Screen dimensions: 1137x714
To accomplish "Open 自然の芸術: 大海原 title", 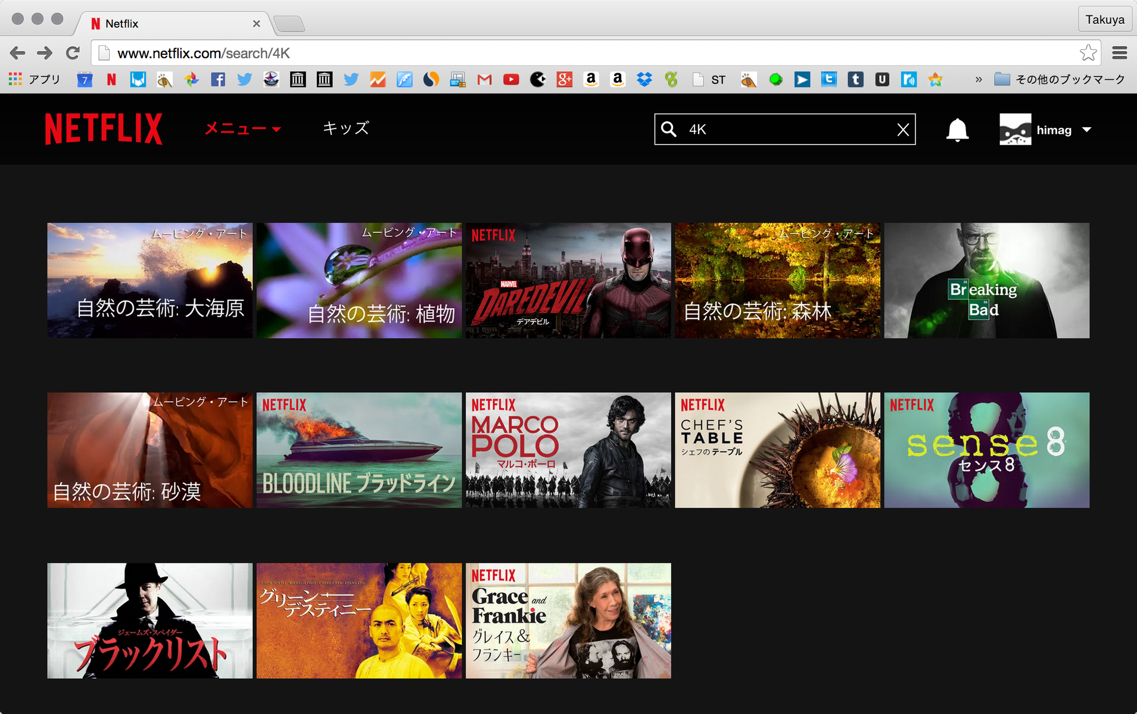I will pyautogui.click(x=149, y=280).
